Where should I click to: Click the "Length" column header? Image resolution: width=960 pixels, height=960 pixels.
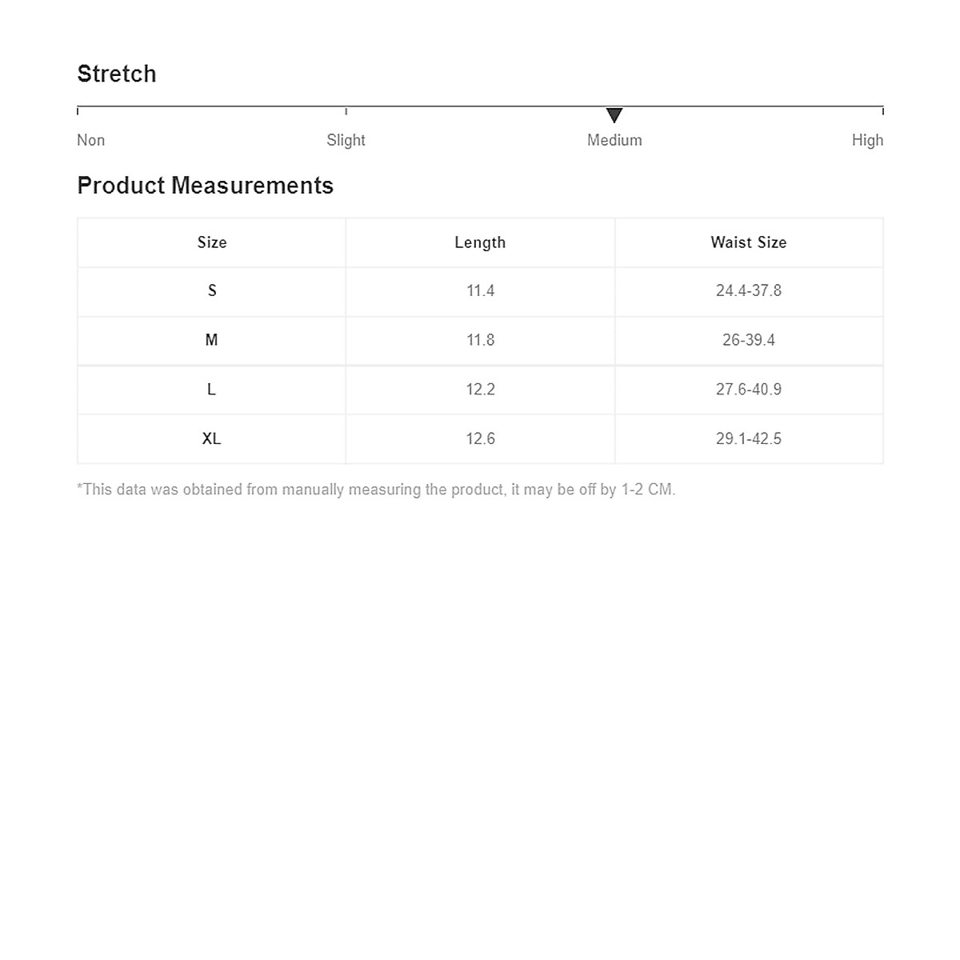tap(480, 242)
